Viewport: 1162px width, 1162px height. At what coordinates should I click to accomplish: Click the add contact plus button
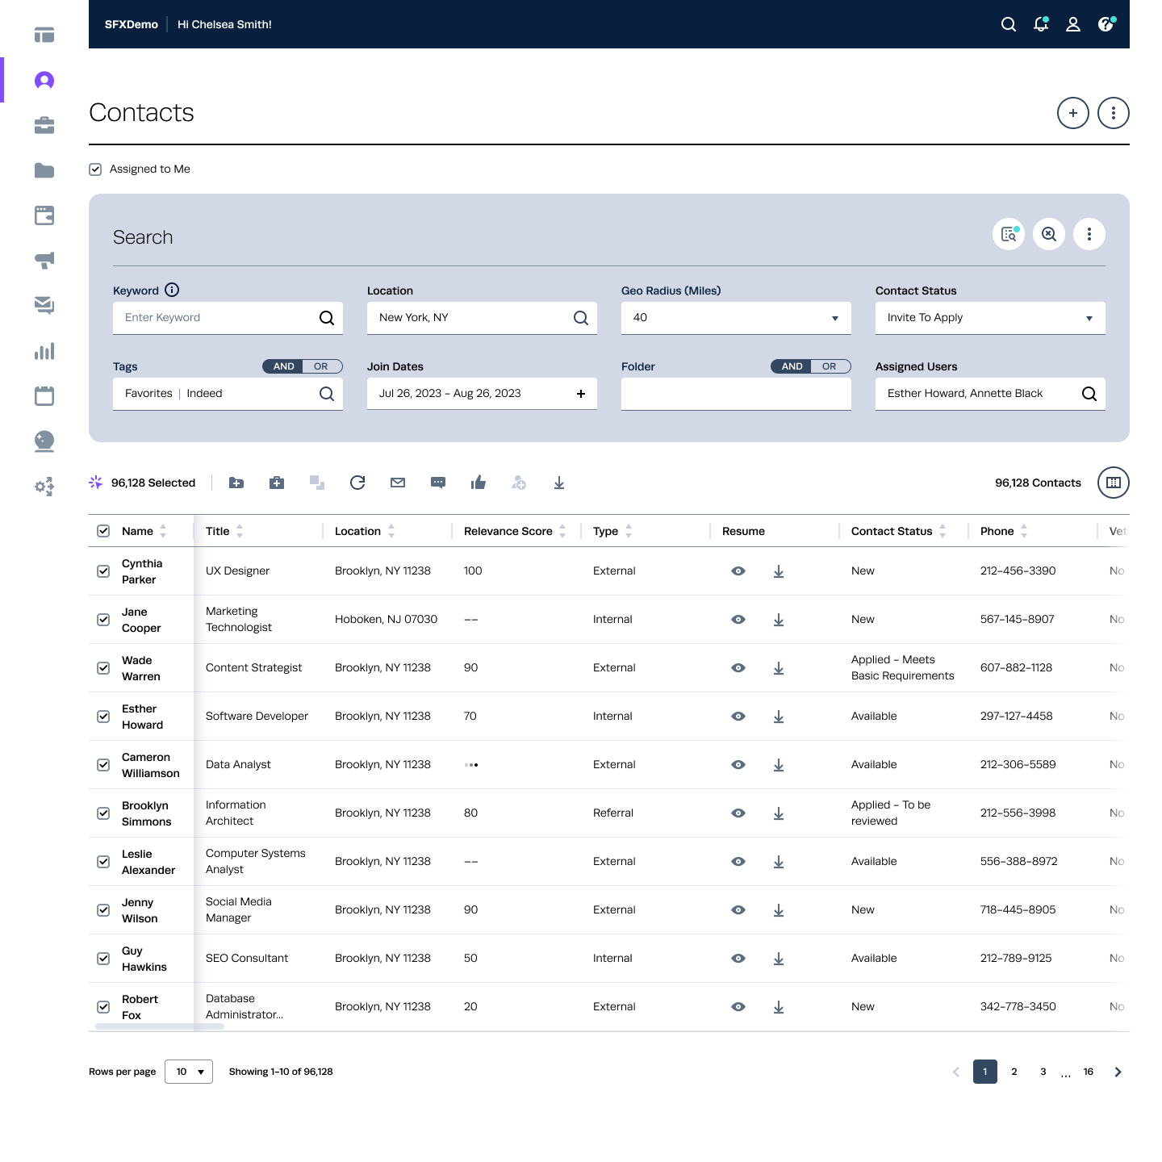point(1073,113)
